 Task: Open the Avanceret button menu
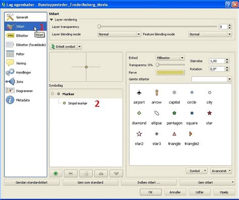point(221,171)
